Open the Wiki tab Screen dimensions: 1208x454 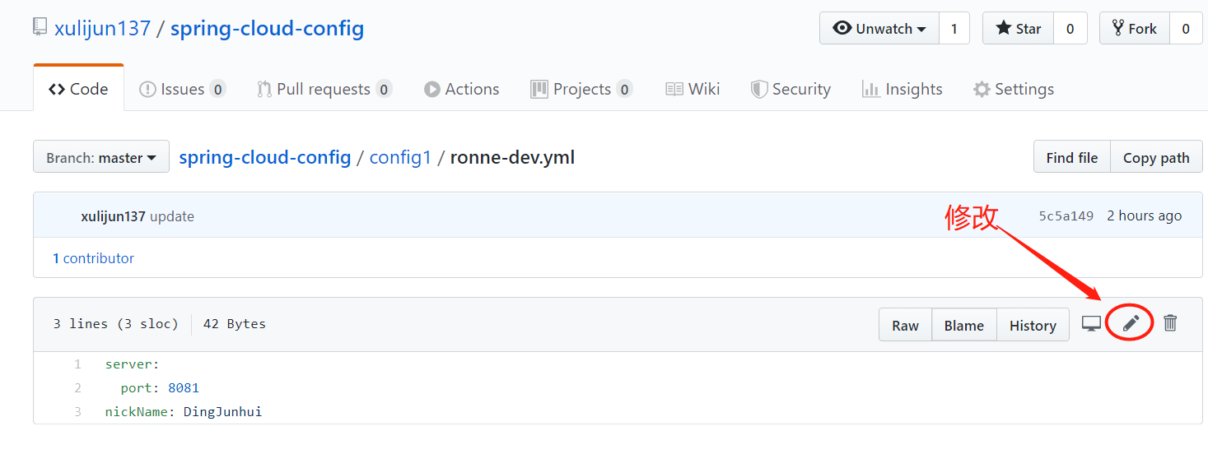pyautogui.click(x=693, y=89)
